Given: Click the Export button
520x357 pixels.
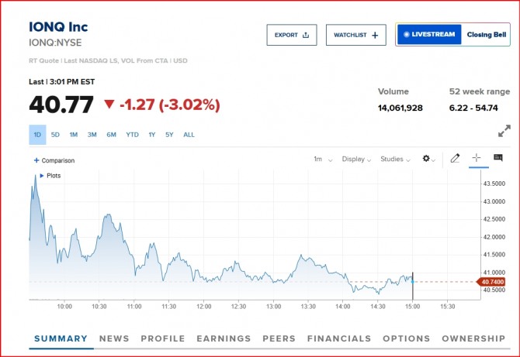Looking at the screenshot, I should [x=291, y=35].
